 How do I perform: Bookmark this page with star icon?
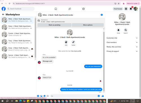(119, 3)
